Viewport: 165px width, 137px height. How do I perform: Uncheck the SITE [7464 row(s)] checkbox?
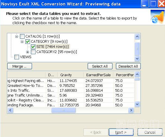tap(33, 47)
